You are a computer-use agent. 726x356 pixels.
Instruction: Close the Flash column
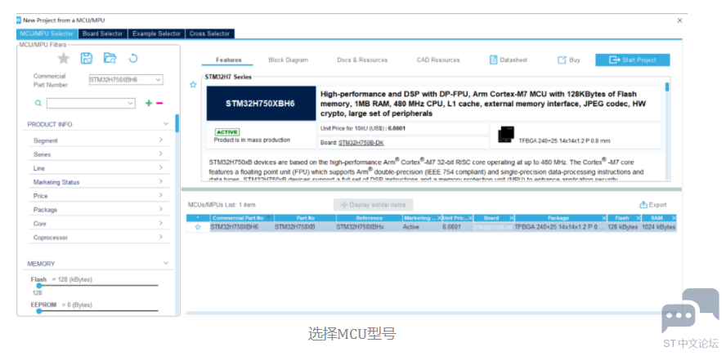[x=639, y=218]
